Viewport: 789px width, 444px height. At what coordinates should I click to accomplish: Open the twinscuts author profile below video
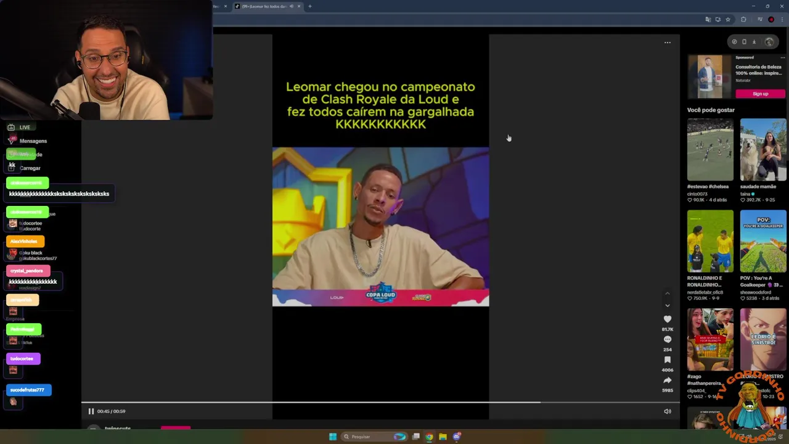pyautogui.click(x=117, y=428)
